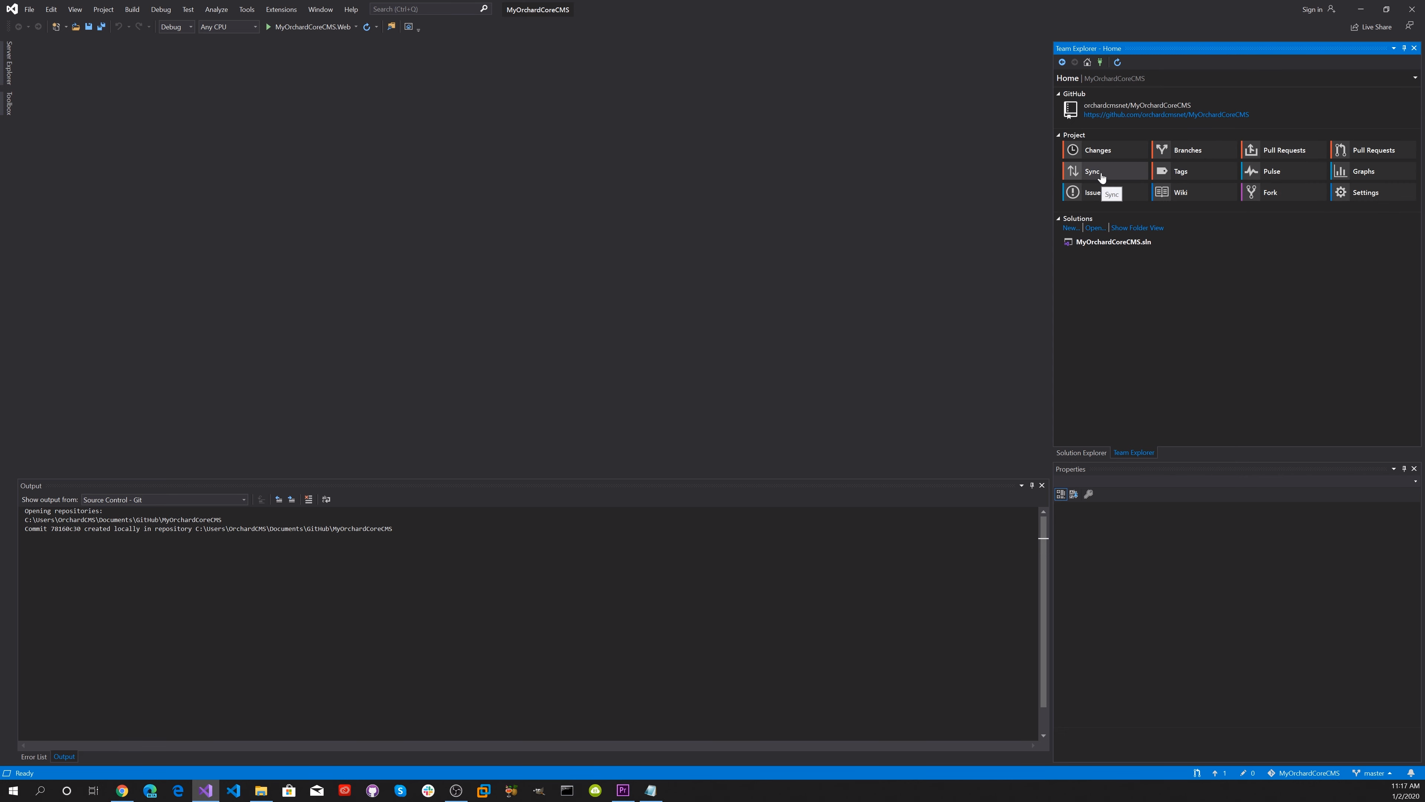
Task: Click the Save toolbar icon
Action: (x=89, y=27)
